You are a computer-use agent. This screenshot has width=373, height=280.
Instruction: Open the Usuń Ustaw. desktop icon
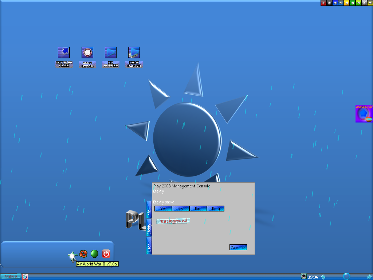point(87,53)
